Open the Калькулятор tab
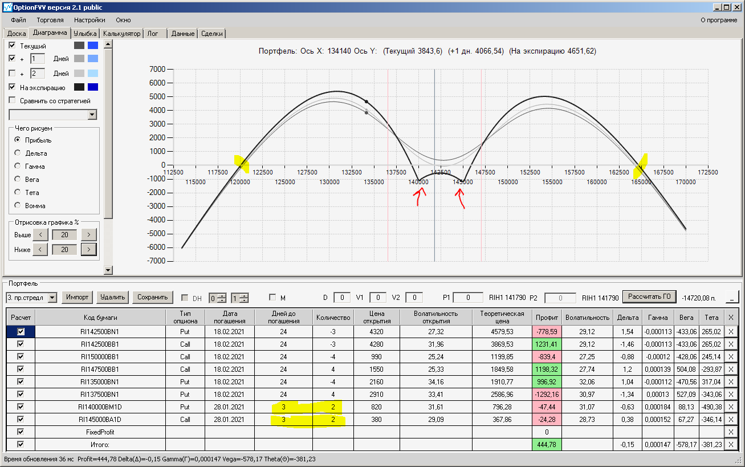 tap(122, 34)
